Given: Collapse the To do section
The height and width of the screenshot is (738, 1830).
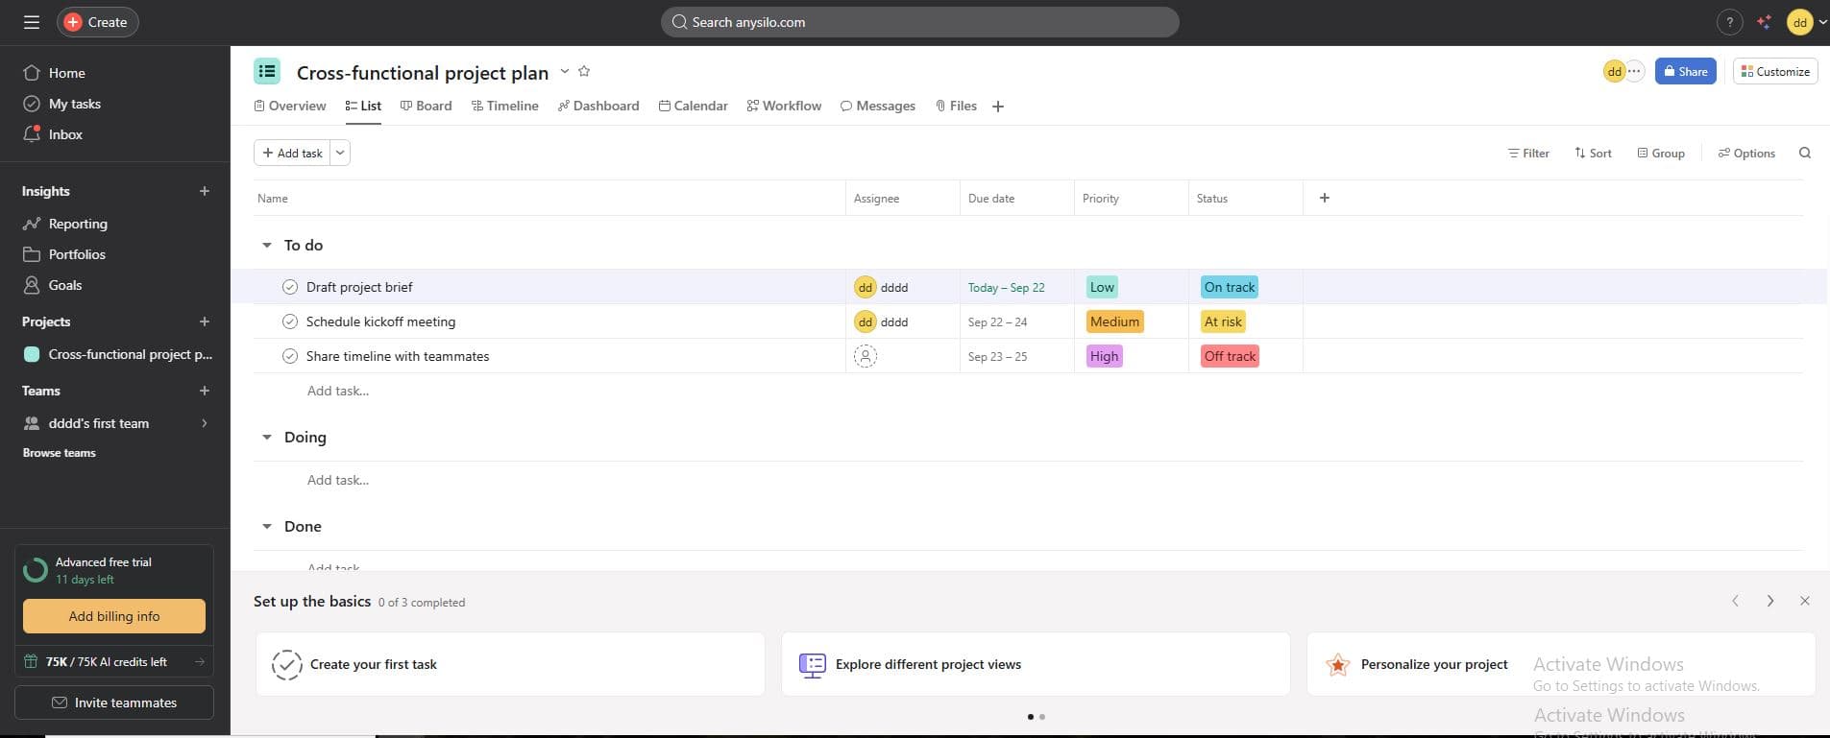Looking at the screenshot, I should 267,246.
